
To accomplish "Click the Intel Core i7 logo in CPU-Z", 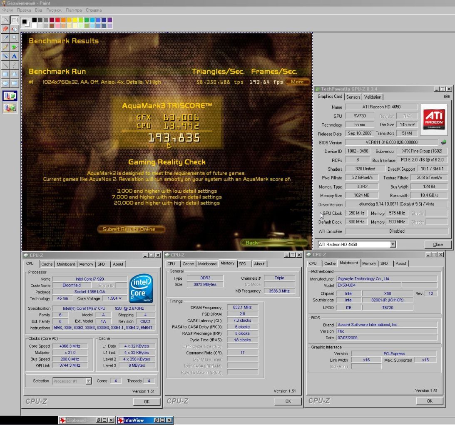I will pyautogui.click(x=141, y=288).
